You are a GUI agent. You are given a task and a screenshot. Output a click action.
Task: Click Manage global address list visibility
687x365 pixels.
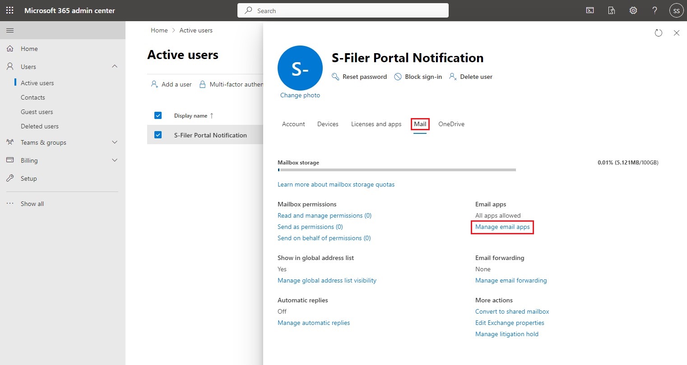click(327, 280)
